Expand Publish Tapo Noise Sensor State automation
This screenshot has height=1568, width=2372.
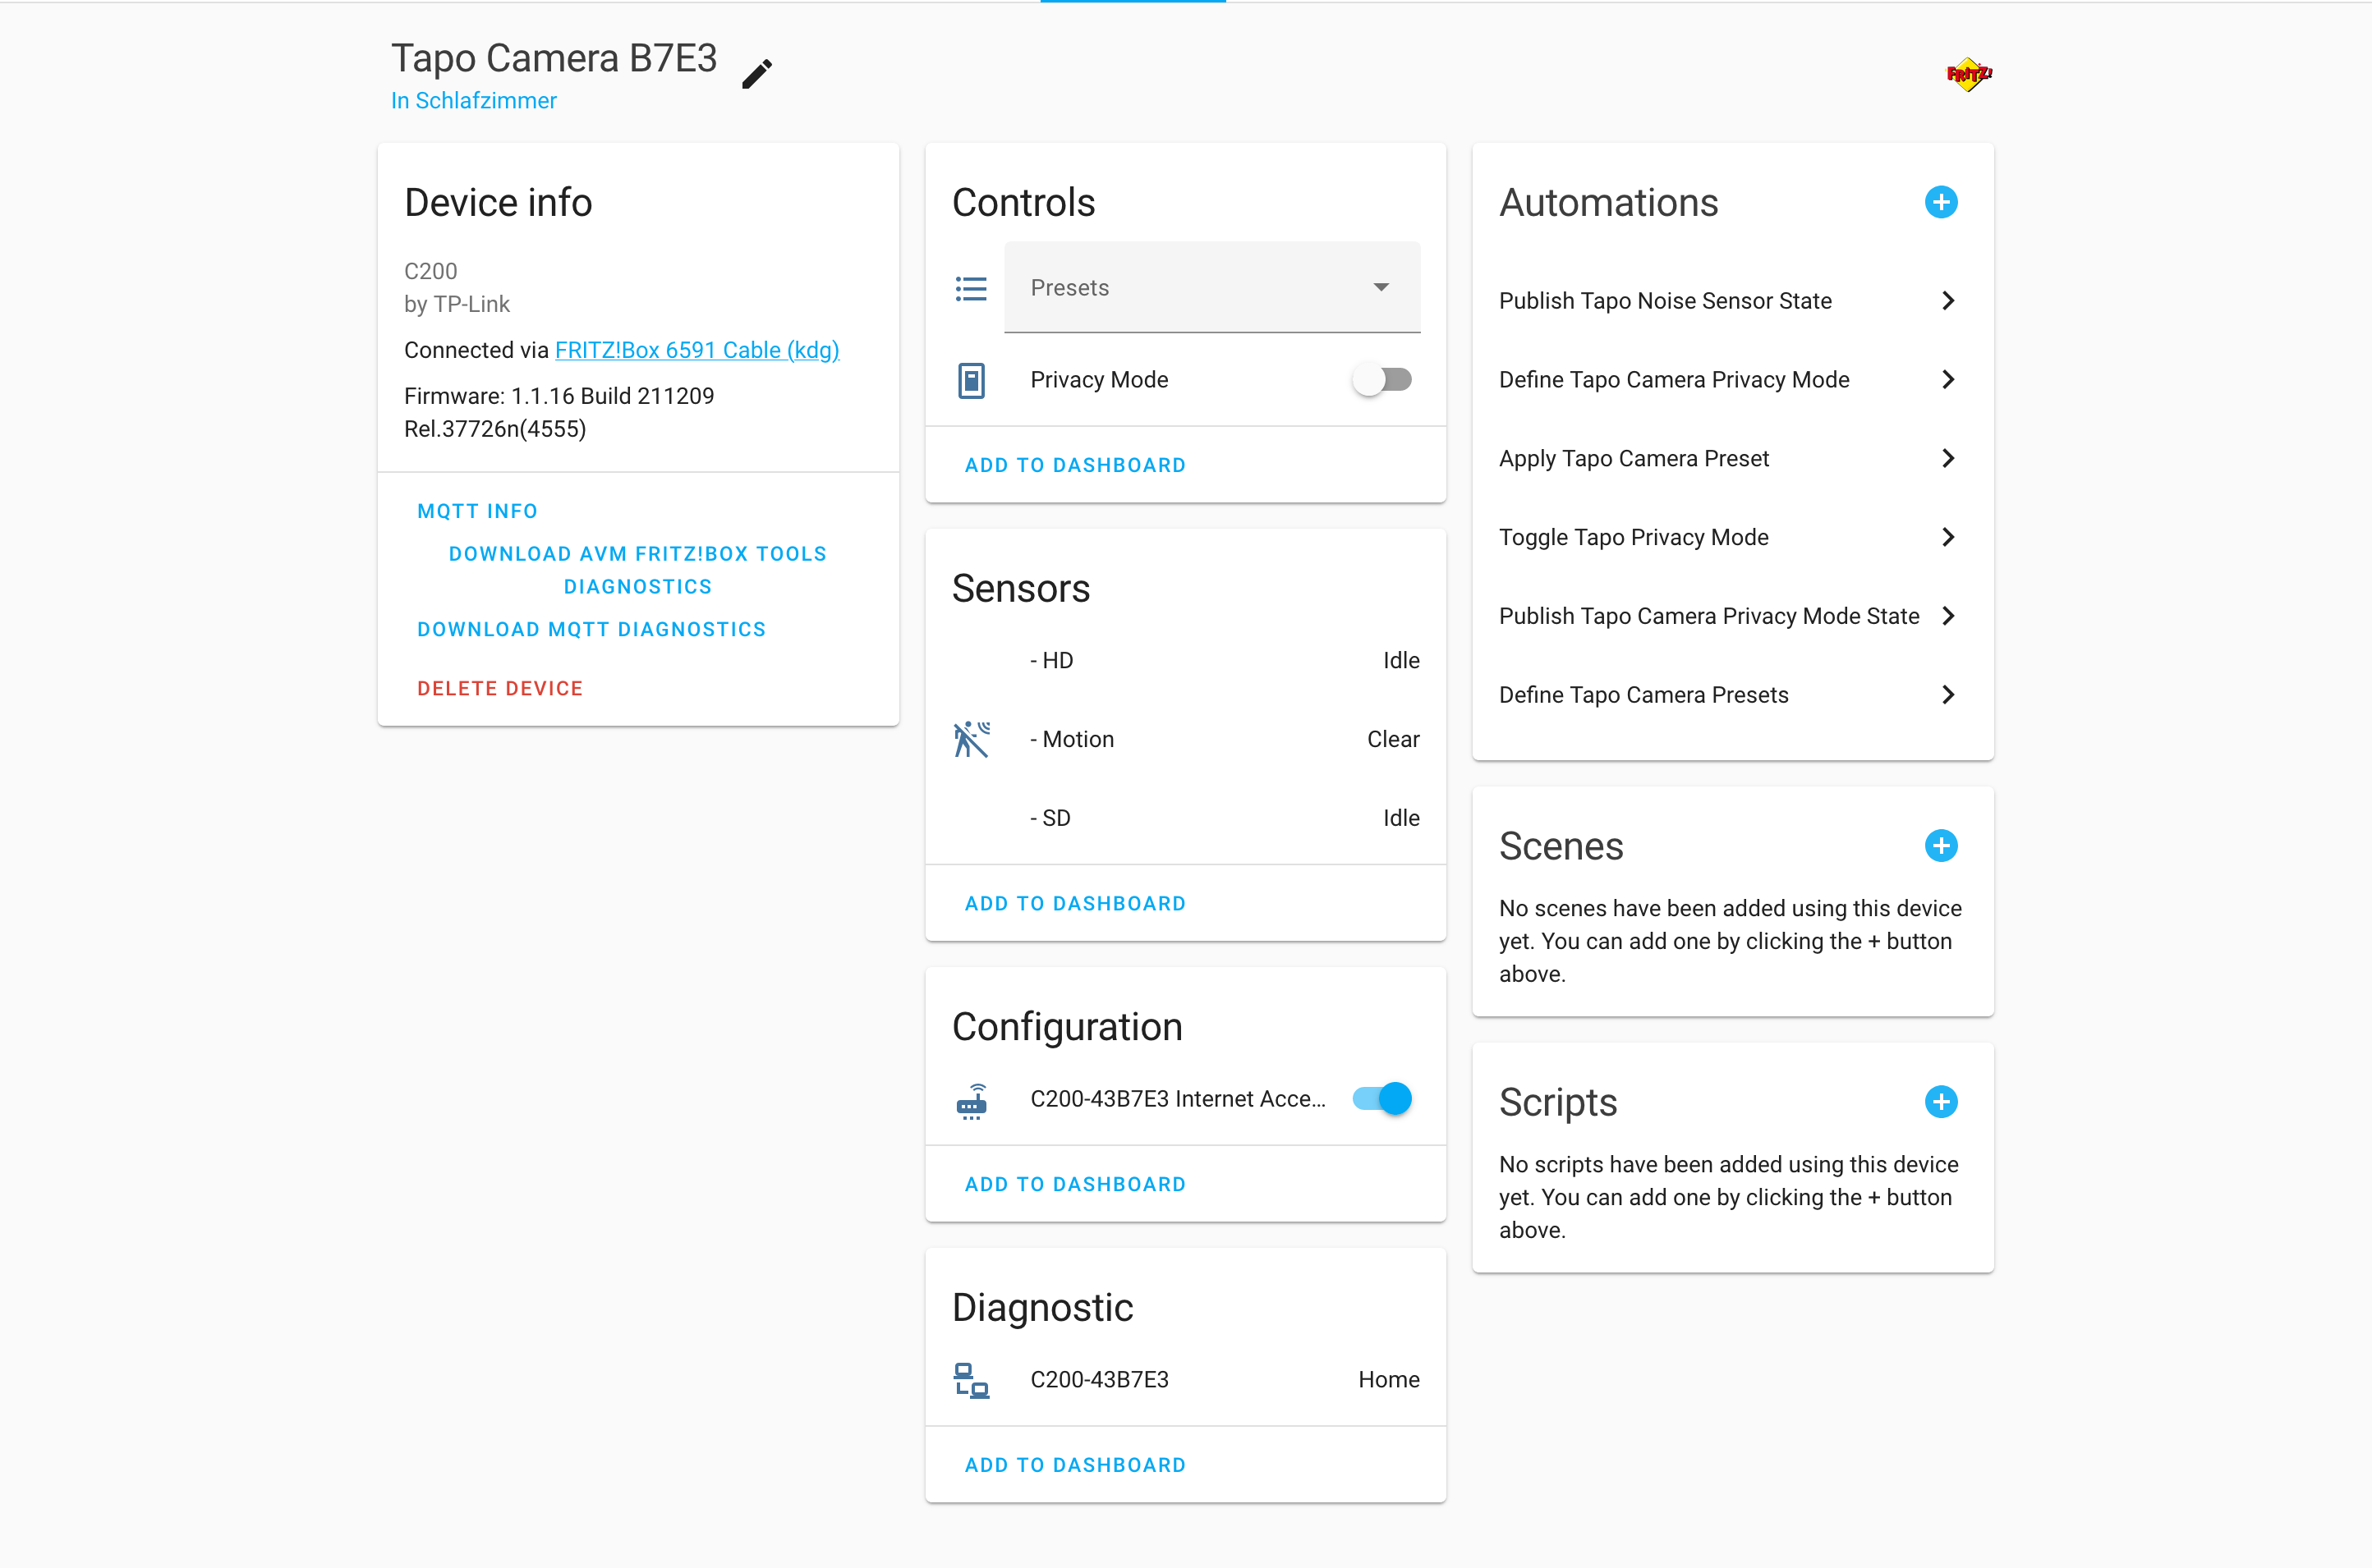[x=1947, y=301]
